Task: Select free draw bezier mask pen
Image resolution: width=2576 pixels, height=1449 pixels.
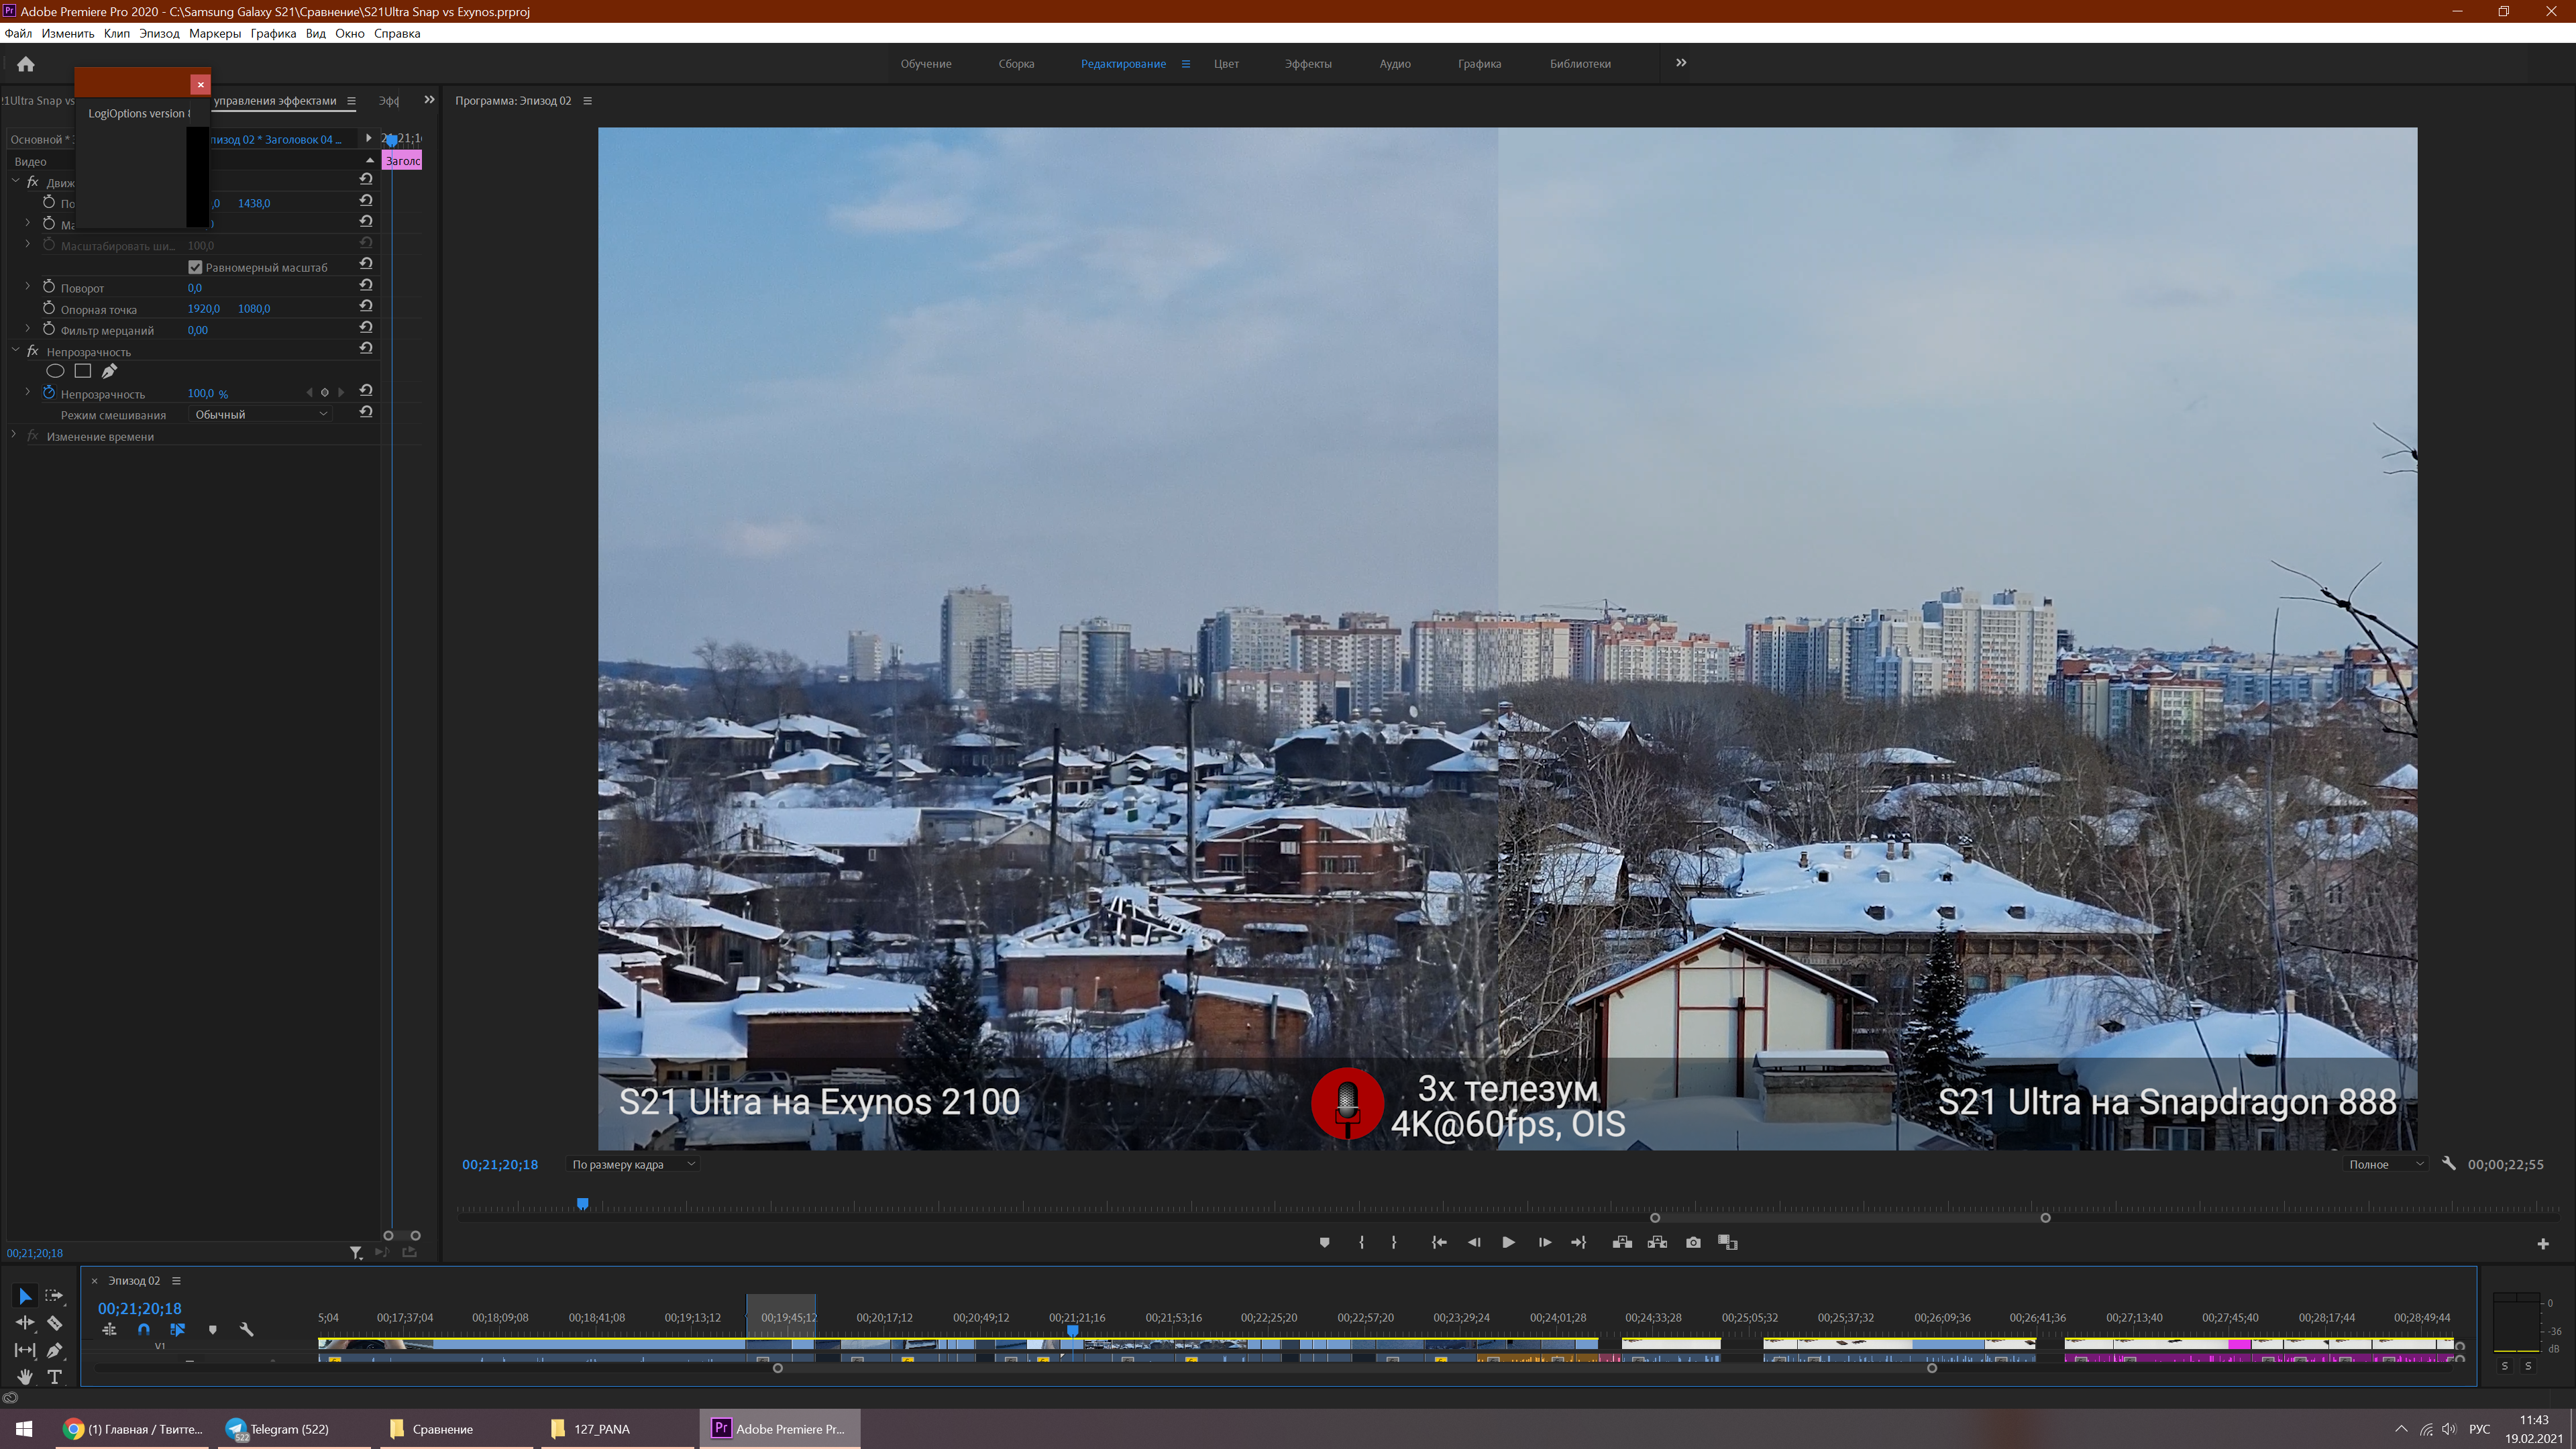Action: 109,371
